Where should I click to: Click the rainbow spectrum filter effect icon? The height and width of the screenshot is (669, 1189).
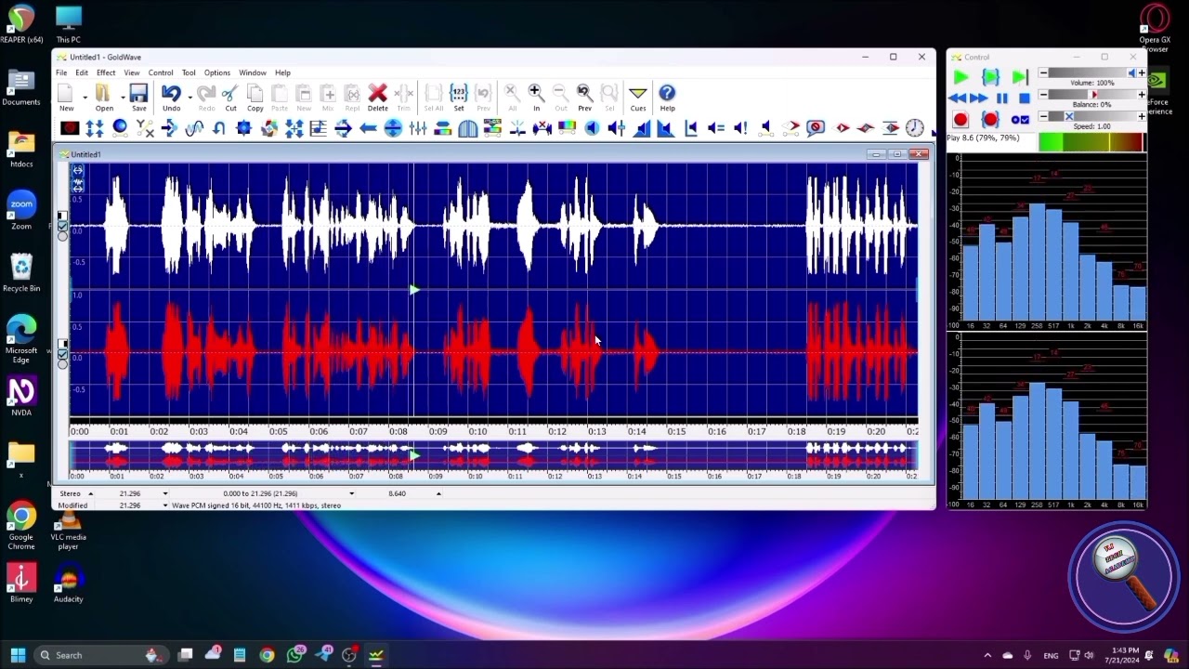567,128
